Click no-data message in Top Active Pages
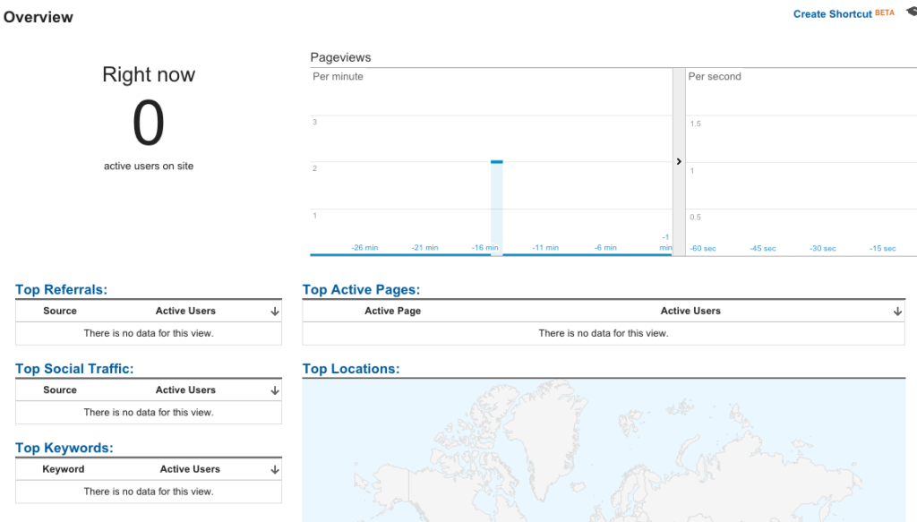This screenshot has width=917, height=522. (x=604, y=333)
